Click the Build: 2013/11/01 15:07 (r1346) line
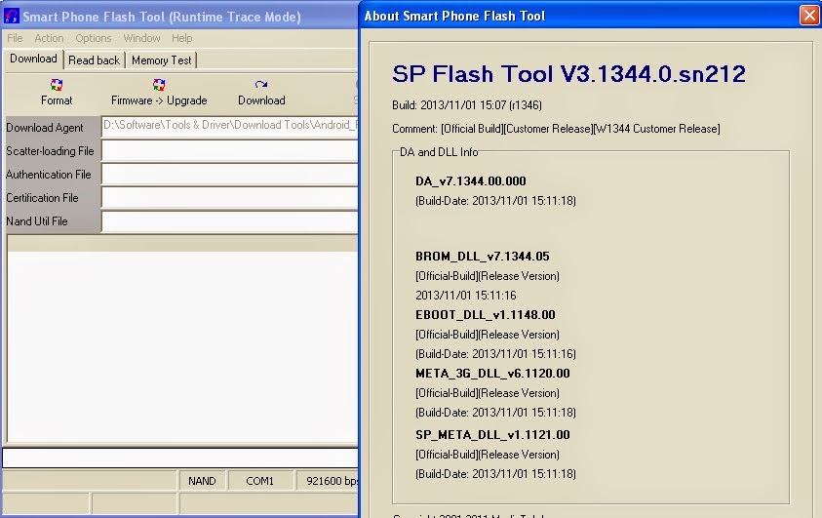 [467, 104]
